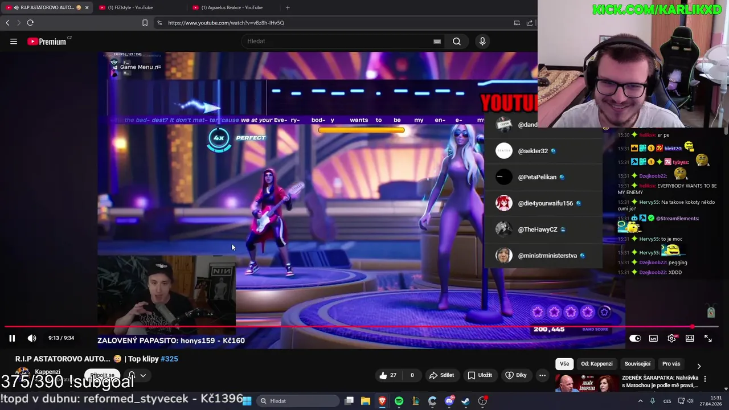Open the YouTube hamburger guide menu
The image size is (729, 410).
coord(14,41)
